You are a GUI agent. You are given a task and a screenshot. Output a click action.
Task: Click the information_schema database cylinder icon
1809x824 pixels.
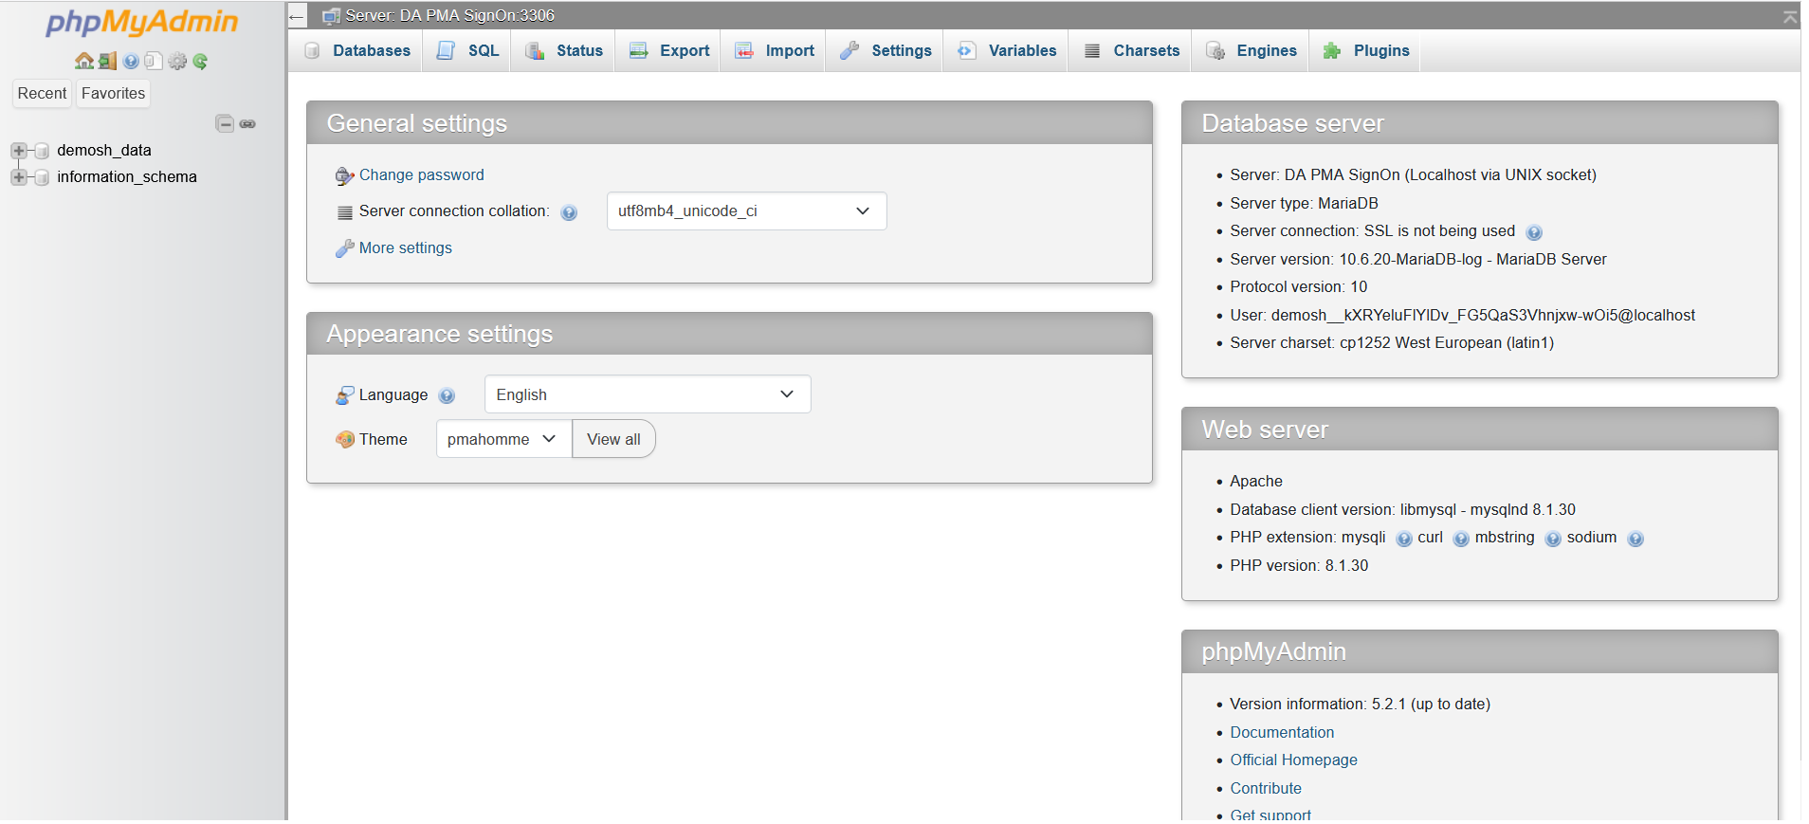42,177
